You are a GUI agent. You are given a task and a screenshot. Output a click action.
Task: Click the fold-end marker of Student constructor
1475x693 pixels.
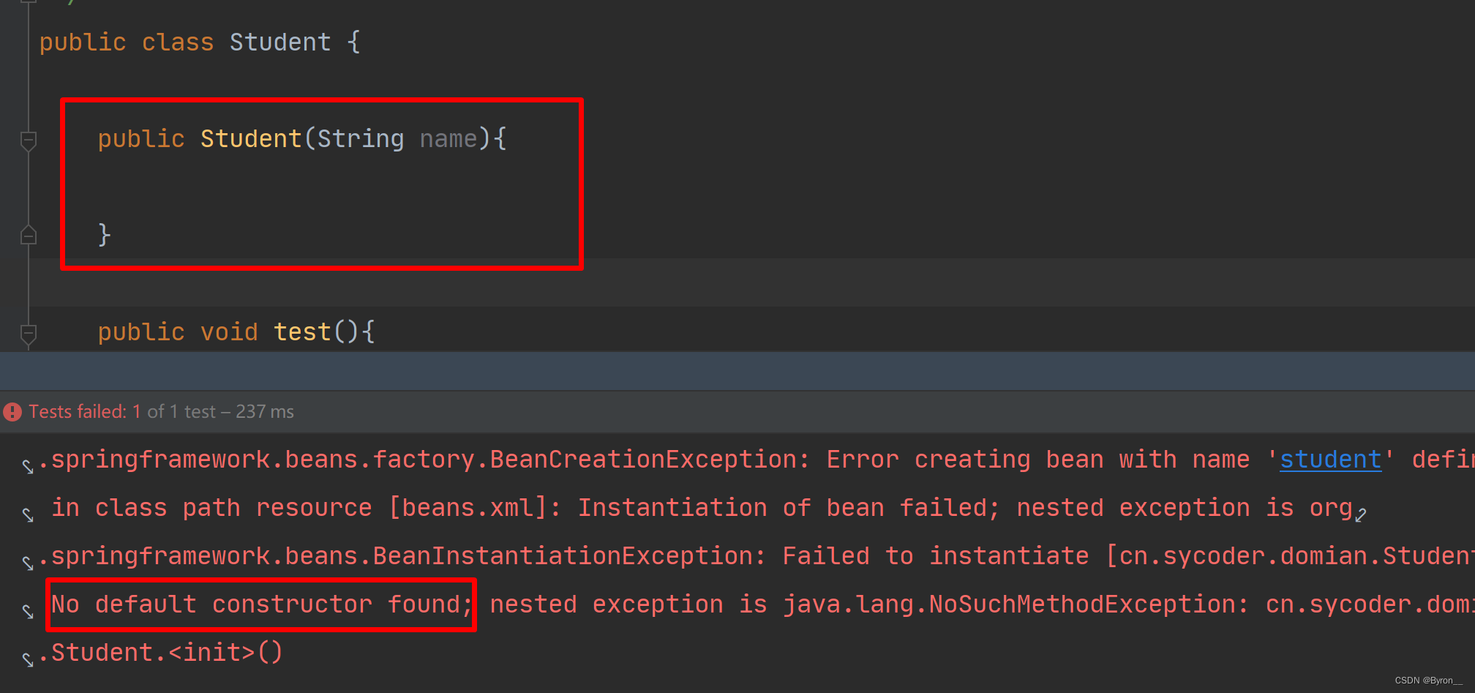29,235
